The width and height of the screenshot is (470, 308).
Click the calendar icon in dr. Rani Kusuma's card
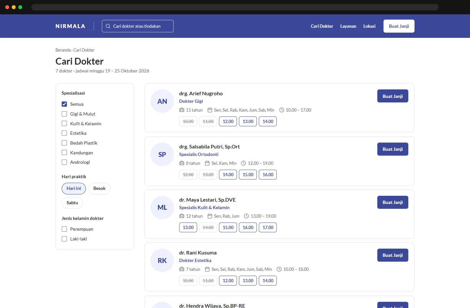pos(207,269)
